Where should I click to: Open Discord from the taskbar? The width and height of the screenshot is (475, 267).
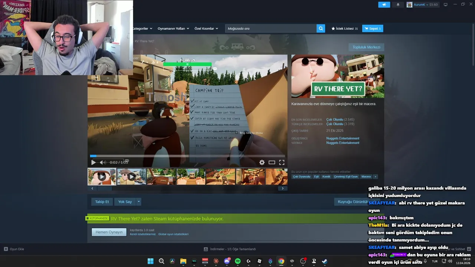pos(227,261)
